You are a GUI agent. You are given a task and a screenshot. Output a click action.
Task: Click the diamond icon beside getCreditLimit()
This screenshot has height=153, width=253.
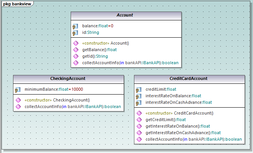[139, 120]
